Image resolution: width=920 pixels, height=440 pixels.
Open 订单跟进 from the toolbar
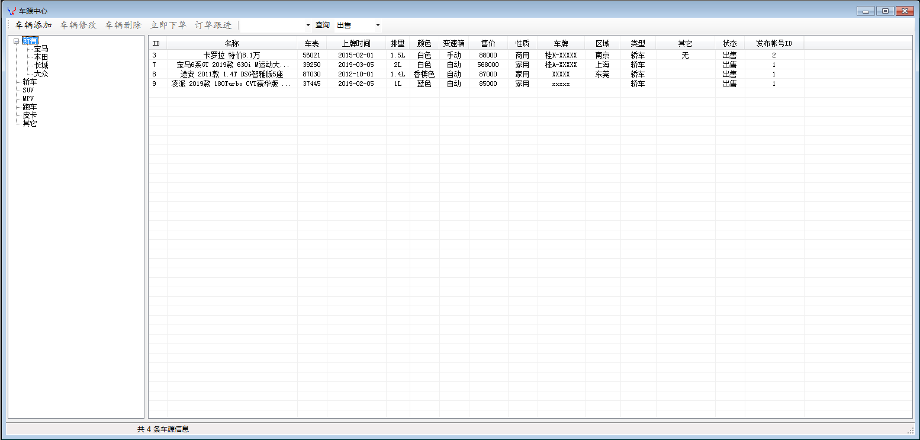point(213,25)
